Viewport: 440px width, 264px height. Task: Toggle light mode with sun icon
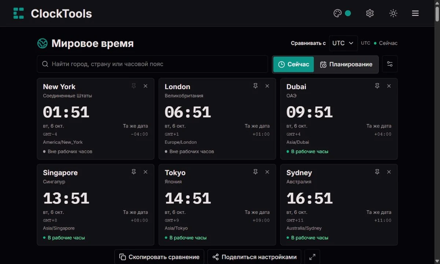(x=393, y=13)
